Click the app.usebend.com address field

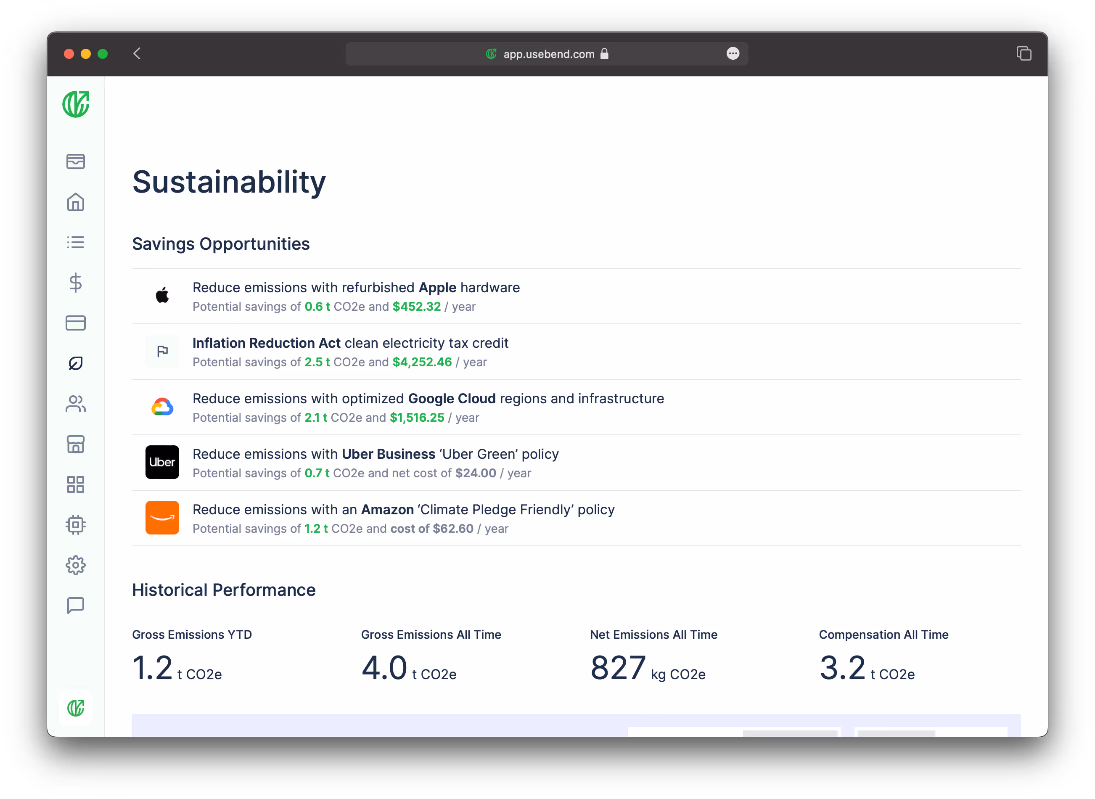tap(547, 54)
